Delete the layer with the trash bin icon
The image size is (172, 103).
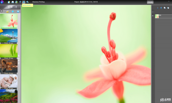pos(161,8)
